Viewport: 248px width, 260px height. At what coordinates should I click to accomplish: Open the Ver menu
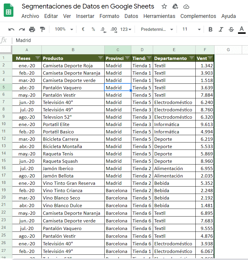[67, 16]
